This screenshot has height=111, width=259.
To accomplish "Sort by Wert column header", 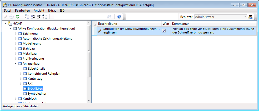I will coord(166,24).
